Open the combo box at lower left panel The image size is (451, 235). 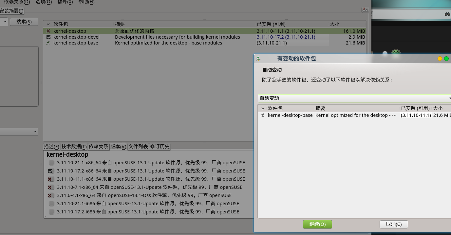(19, 132)
